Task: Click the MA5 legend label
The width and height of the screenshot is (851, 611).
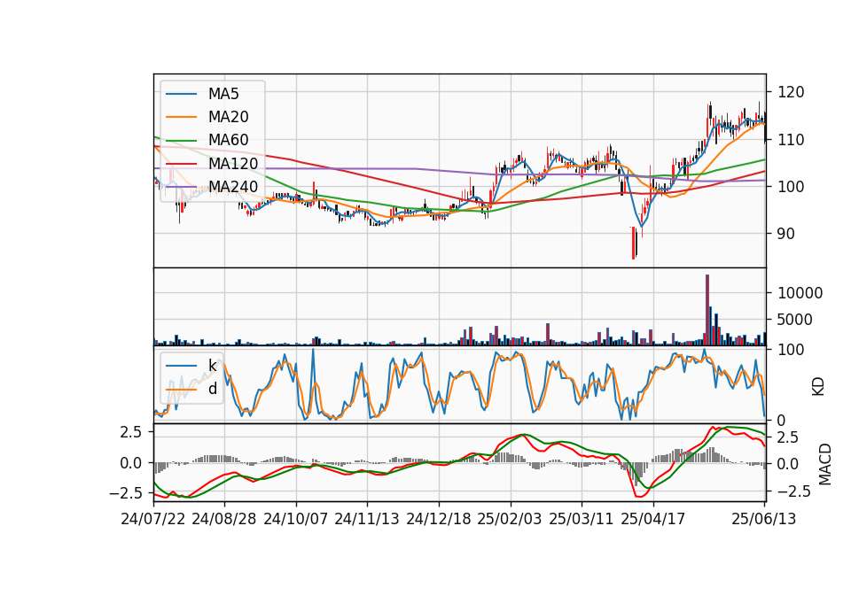Action: click(x=223, y=94)
